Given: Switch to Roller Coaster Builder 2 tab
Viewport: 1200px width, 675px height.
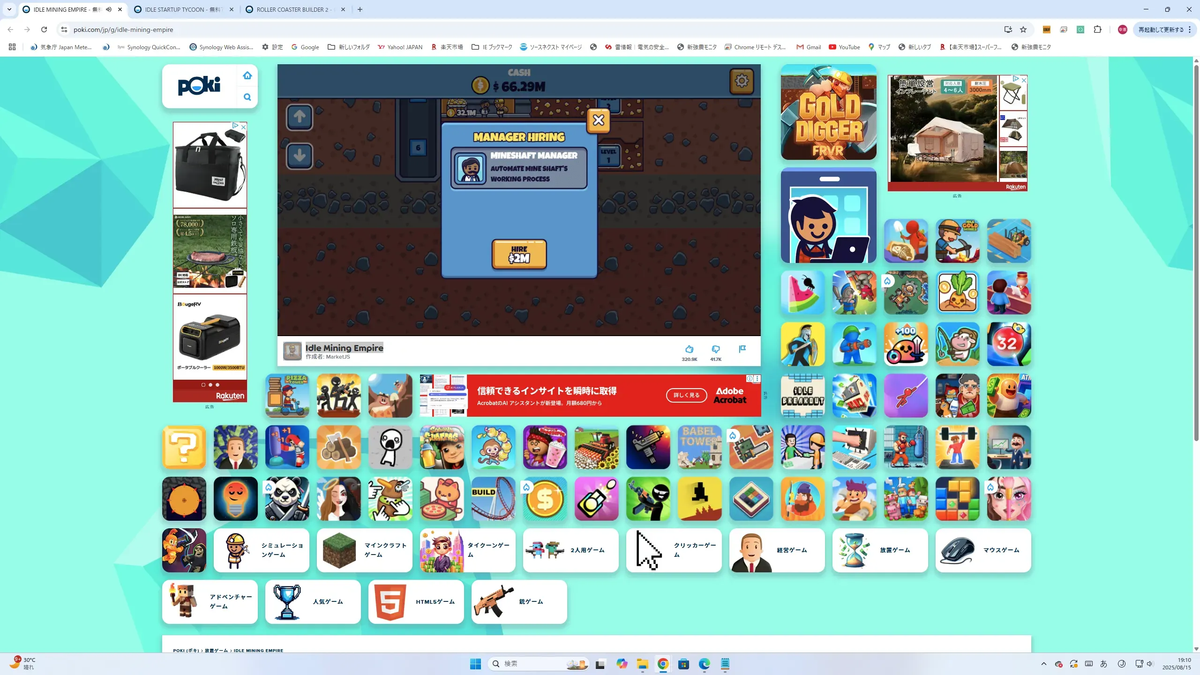Looking at the screenshot, I should tap(293, 9).
